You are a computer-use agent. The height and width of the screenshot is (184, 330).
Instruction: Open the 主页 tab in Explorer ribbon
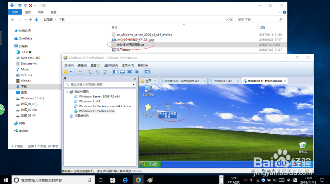pyautogui.click(x=28, y=12)
